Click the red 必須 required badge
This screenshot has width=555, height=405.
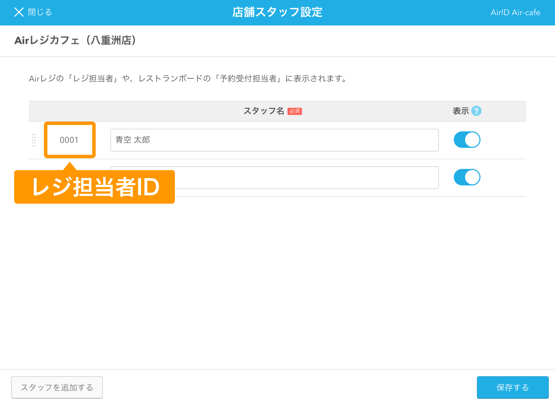(x=295, y=111)
